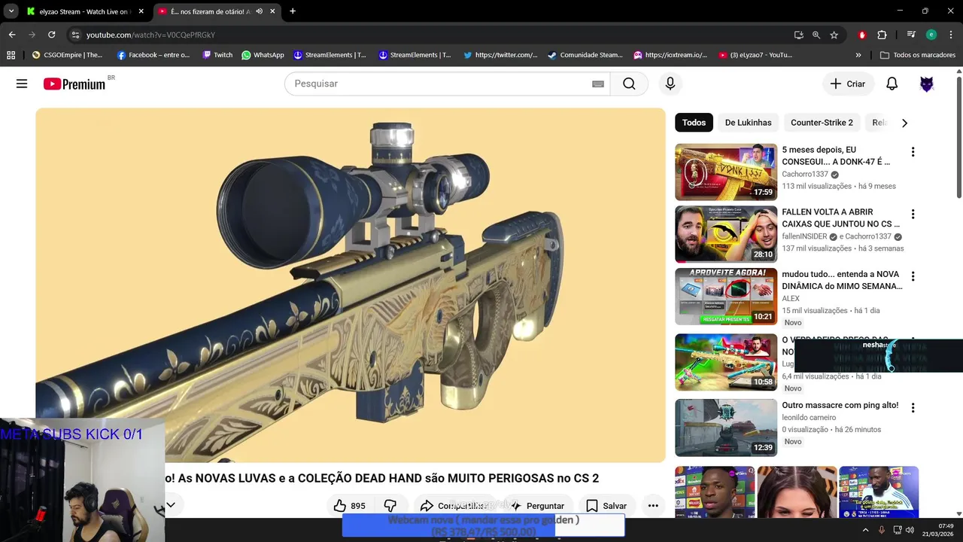Open more actions ellipsis under video
The image size is (963, 542).
point(653,506)
